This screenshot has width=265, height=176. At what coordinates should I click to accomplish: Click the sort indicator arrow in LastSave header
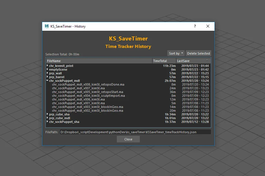click(x=207, y=60)
